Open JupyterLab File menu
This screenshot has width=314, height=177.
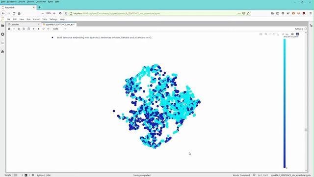pyautogui.click(x=8, y=19)
